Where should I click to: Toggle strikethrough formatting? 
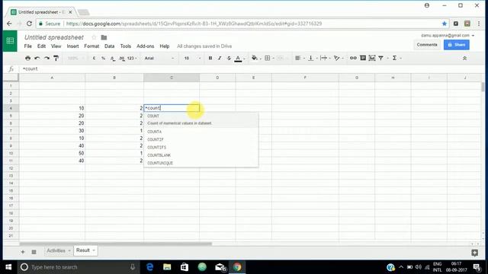229,58
